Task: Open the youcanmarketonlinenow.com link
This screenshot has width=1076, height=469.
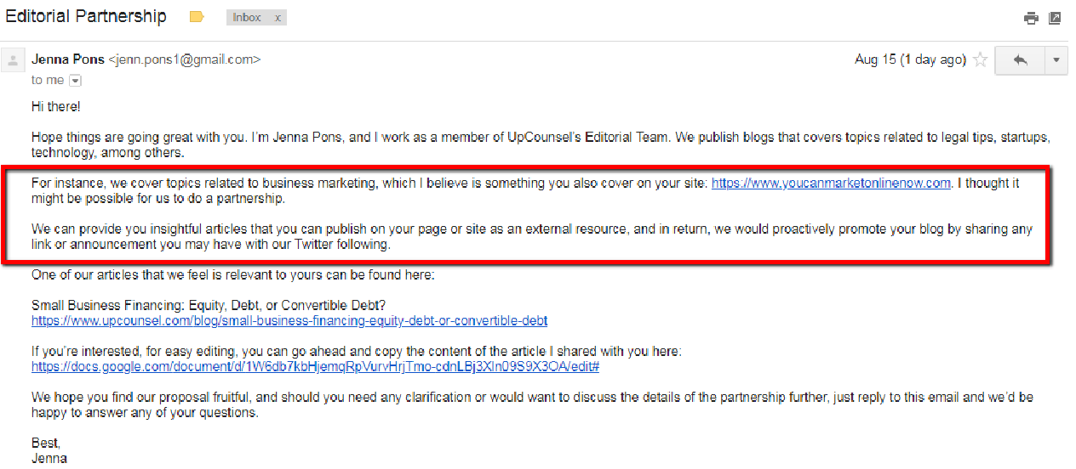Action: 831,184
